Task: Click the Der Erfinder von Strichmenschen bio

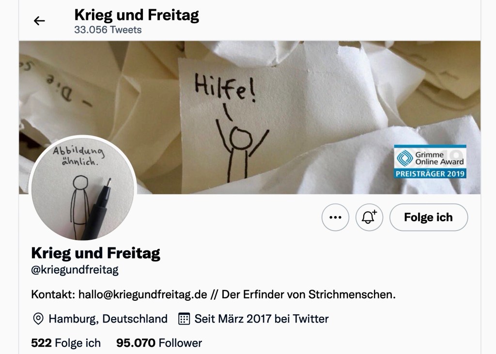Action: coord(309,294)
